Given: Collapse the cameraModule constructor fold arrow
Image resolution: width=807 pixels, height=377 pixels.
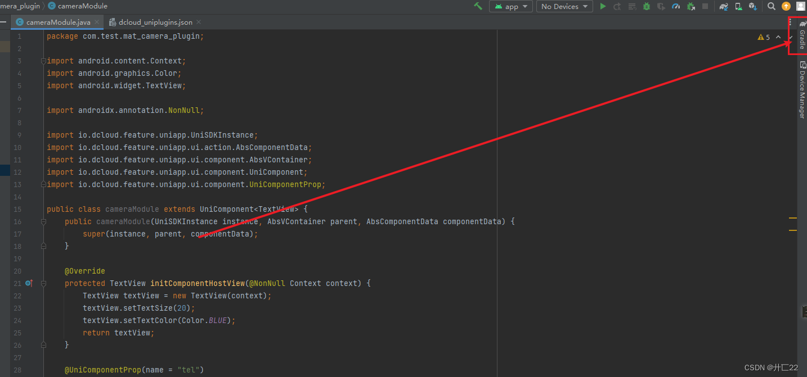Looking at the screenshot, I should point(43,221).
